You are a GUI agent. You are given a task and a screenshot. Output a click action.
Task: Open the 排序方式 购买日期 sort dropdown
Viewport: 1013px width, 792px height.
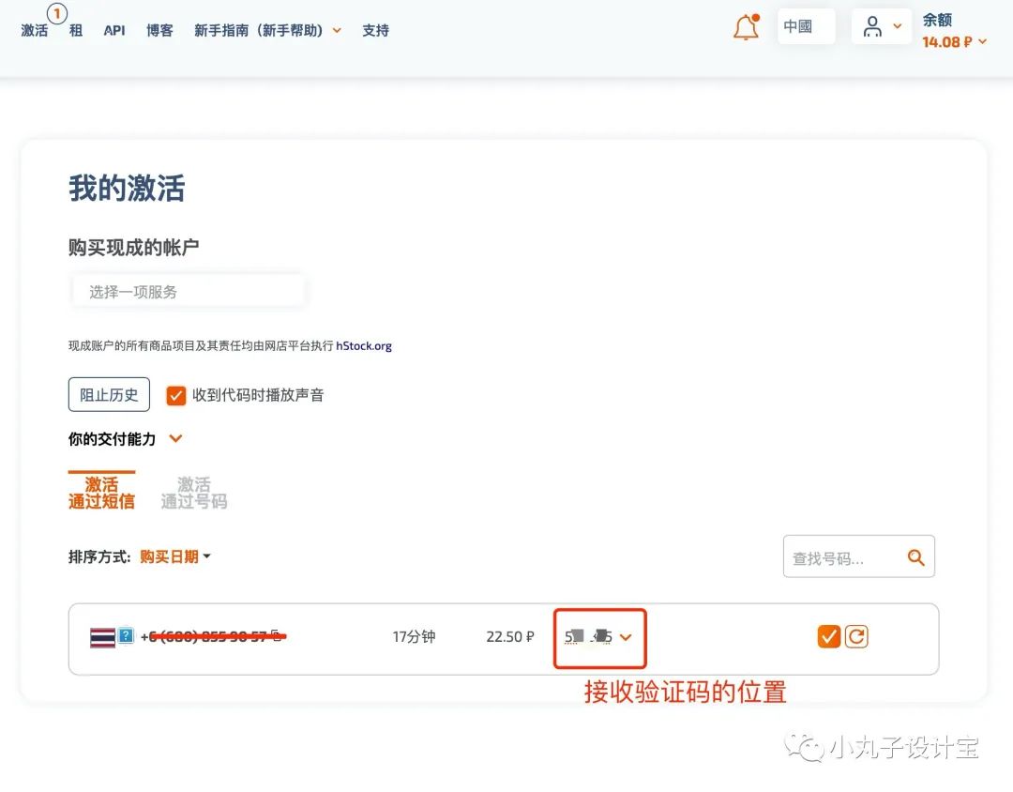(174, 556)
